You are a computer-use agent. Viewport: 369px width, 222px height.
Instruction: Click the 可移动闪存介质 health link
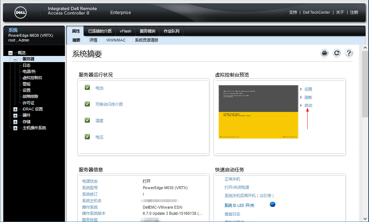tap(109, 104)
